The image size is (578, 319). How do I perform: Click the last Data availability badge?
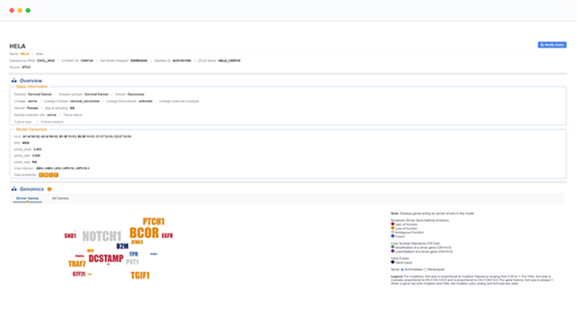56,175
